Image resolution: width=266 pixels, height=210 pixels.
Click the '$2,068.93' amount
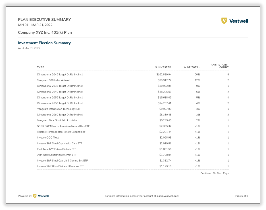tap(165, 138)
